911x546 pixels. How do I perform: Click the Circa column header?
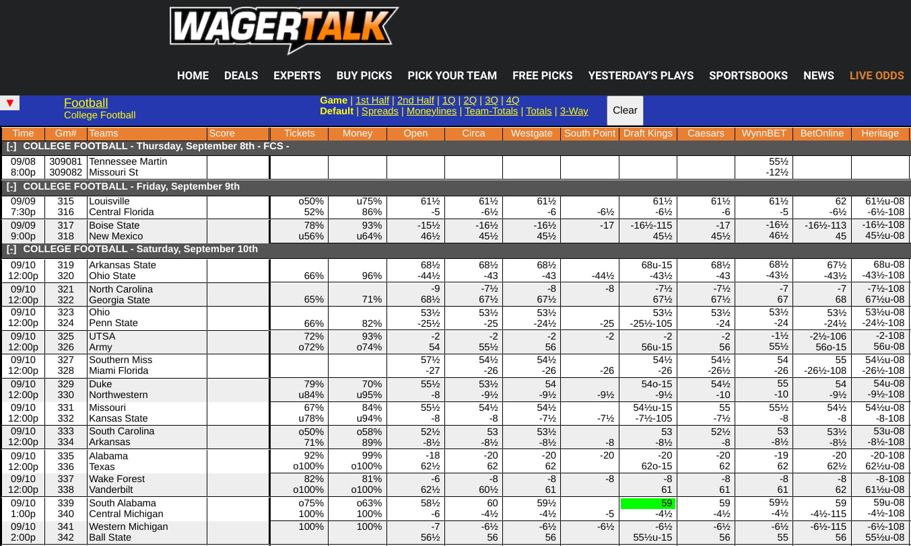tap(473, 133)
